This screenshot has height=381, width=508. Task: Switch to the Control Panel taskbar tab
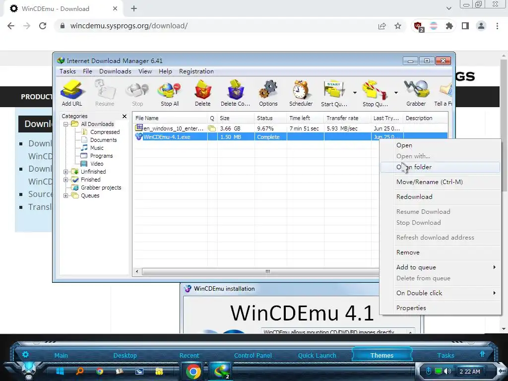pos(253,355)
